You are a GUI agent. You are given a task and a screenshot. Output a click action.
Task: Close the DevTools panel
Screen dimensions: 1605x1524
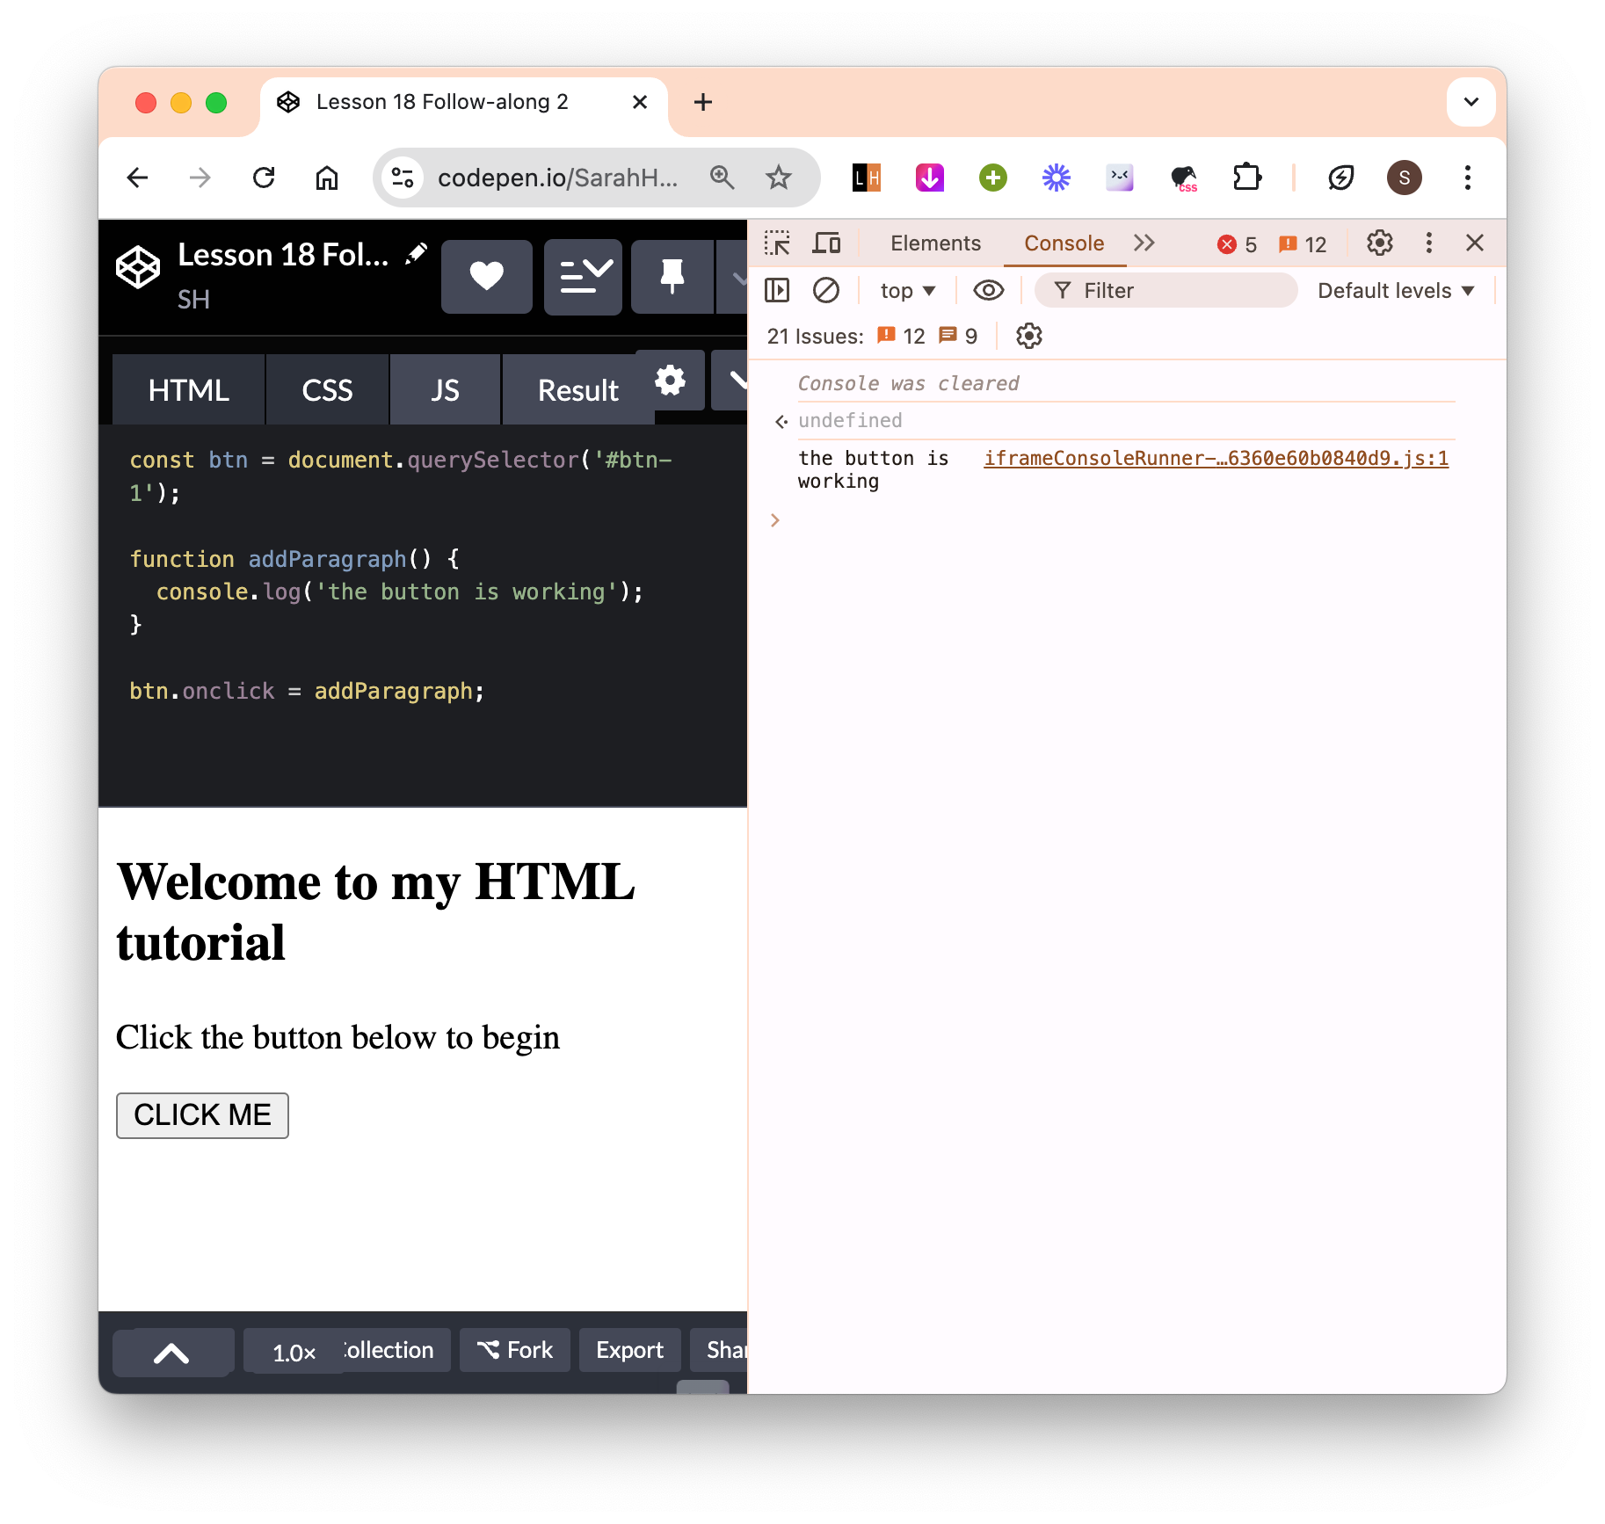pos(1475,243)
